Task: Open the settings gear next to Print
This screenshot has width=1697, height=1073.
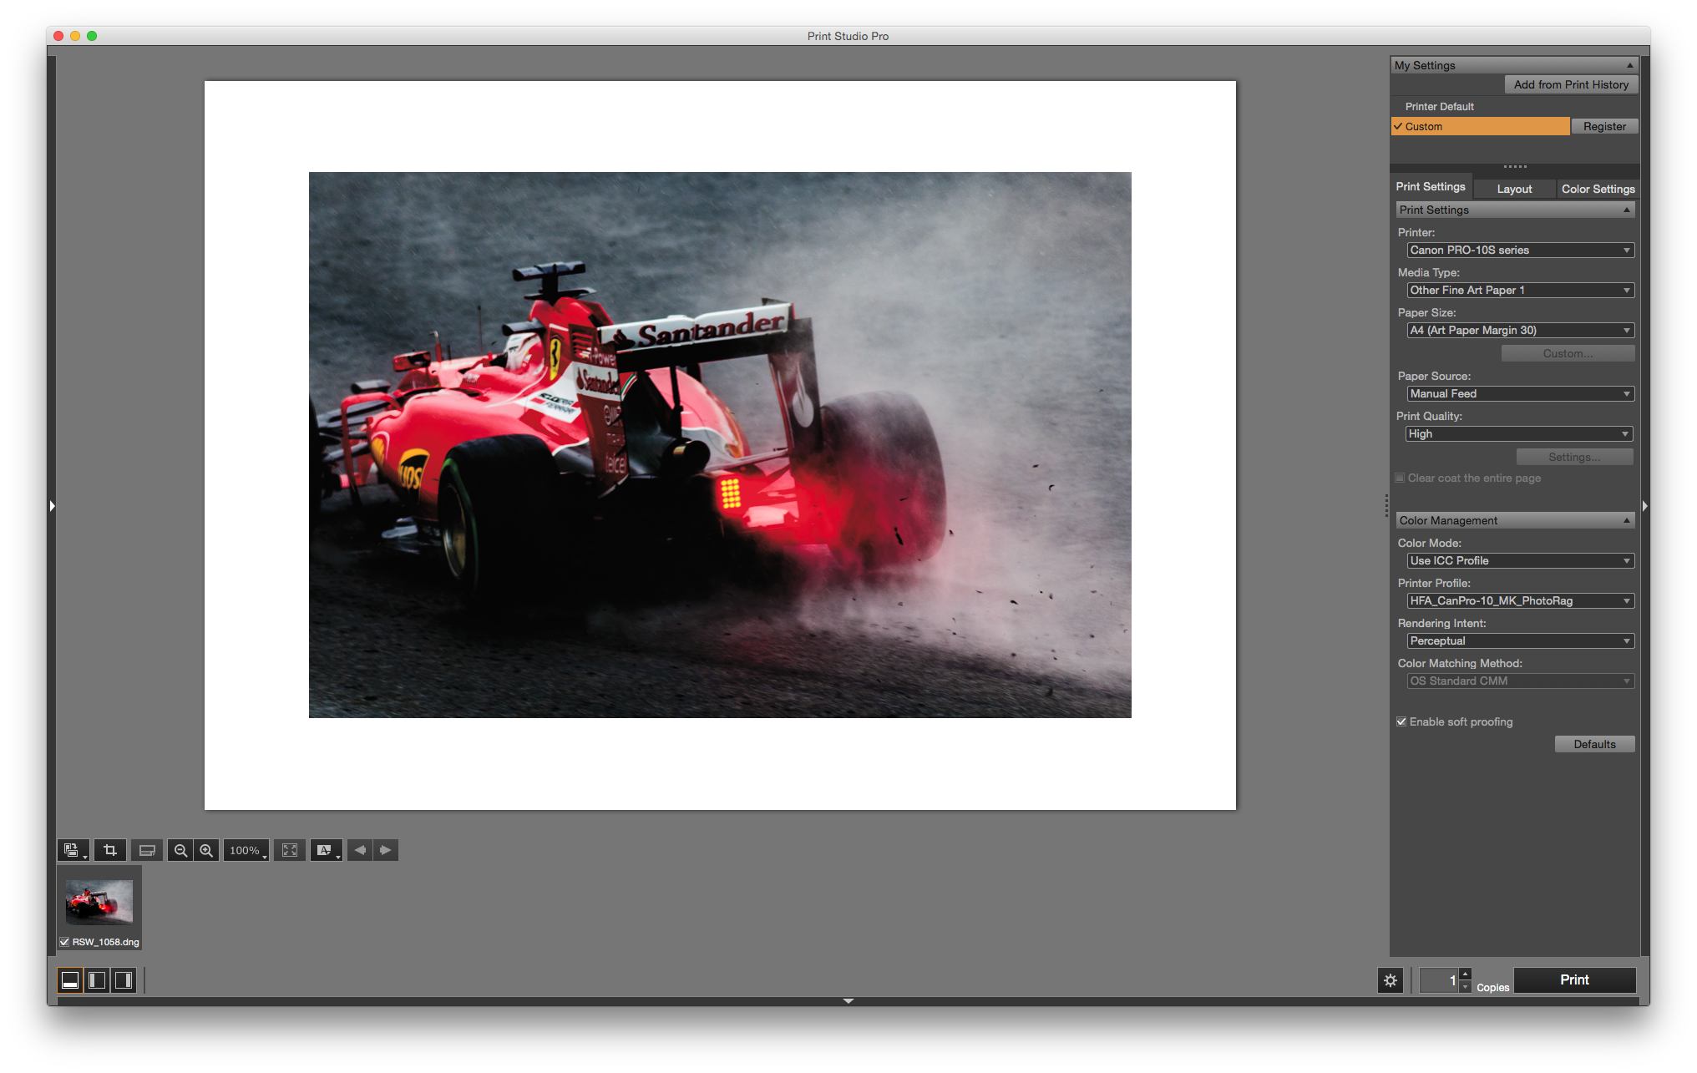Action: pos(1390,980)
